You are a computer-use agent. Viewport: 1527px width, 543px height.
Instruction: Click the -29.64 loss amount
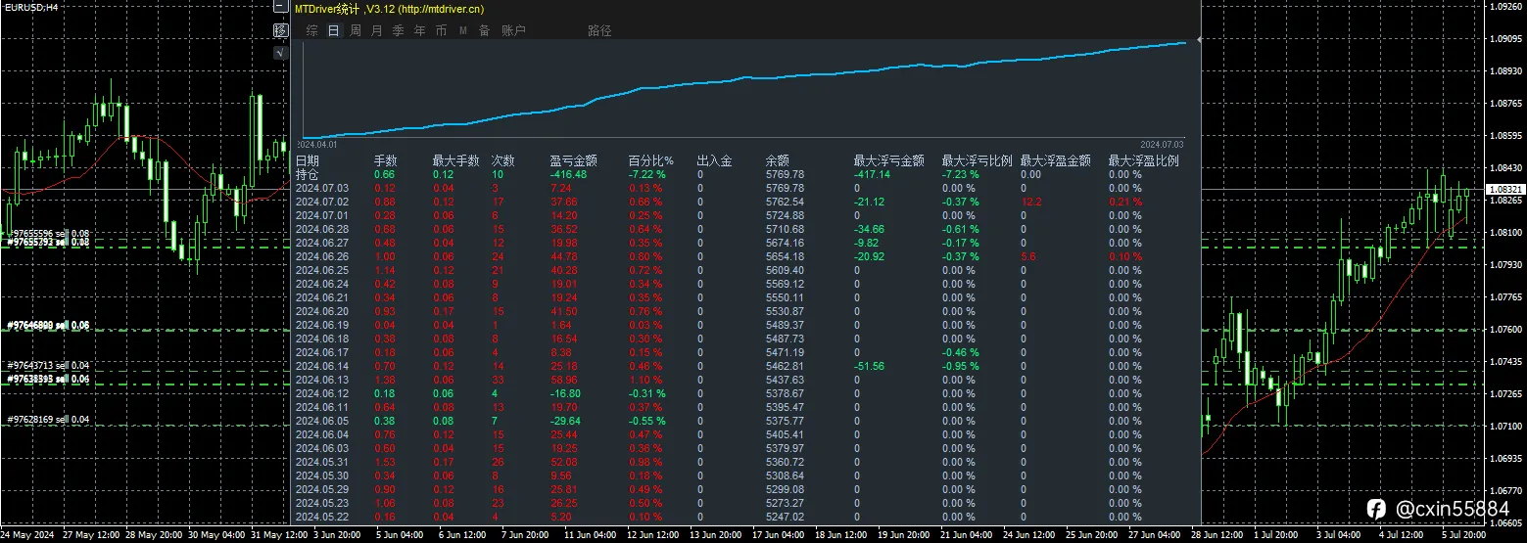pos(565,421)
